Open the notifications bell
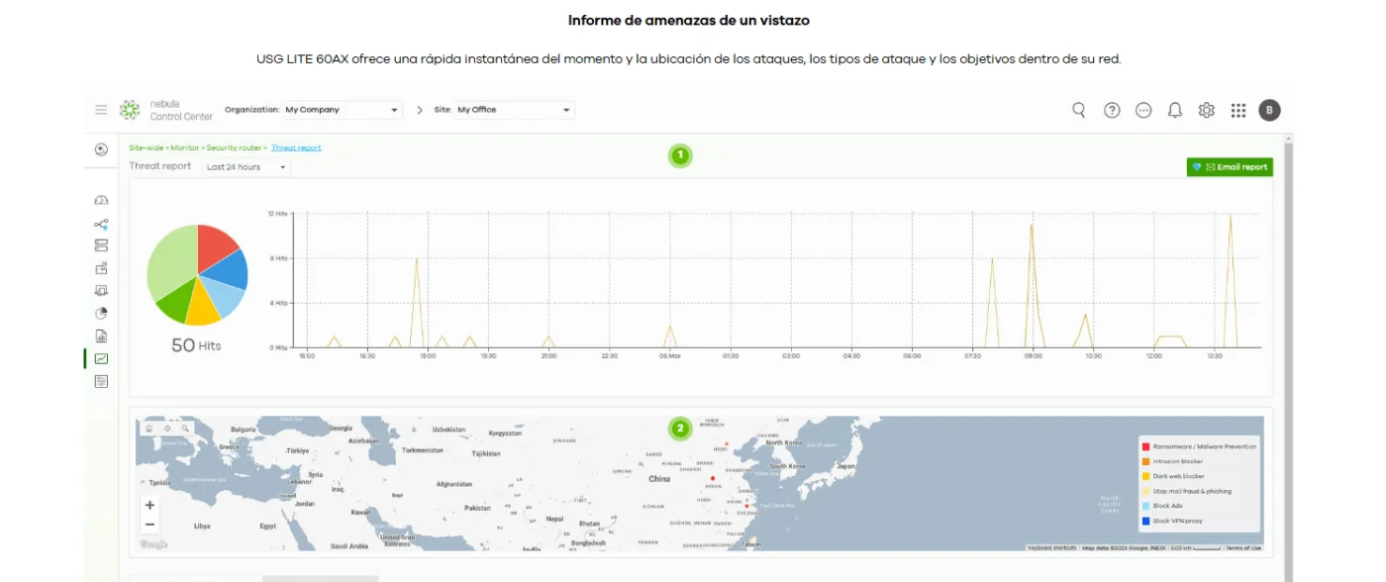 click(x=1175, y=110)
